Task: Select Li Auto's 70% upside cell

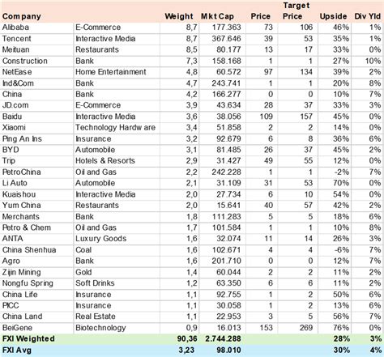Action: point(335,183)
